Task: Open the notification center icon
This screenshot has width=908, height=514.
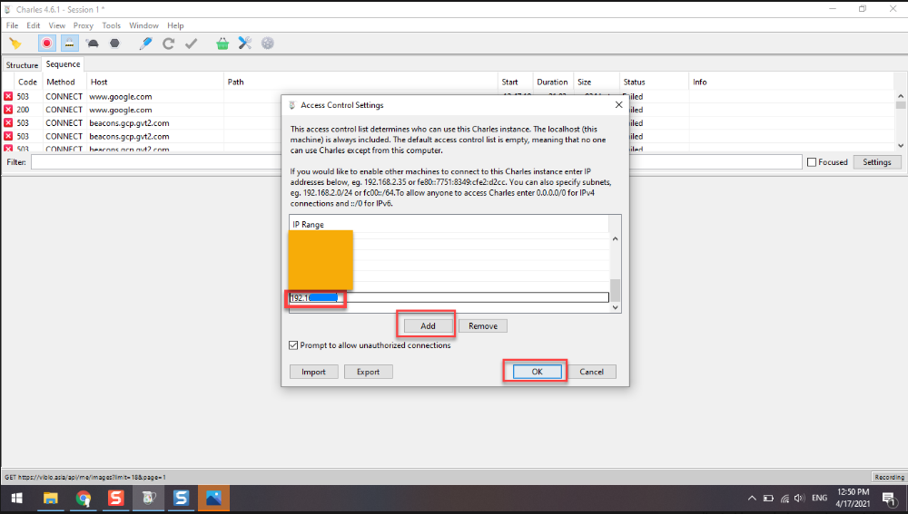Action: 890,499
